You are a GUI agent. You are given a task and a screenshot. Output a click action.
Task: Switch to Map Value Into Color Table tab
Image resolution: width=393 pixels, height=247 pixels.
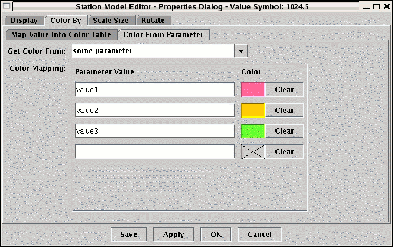60,34
